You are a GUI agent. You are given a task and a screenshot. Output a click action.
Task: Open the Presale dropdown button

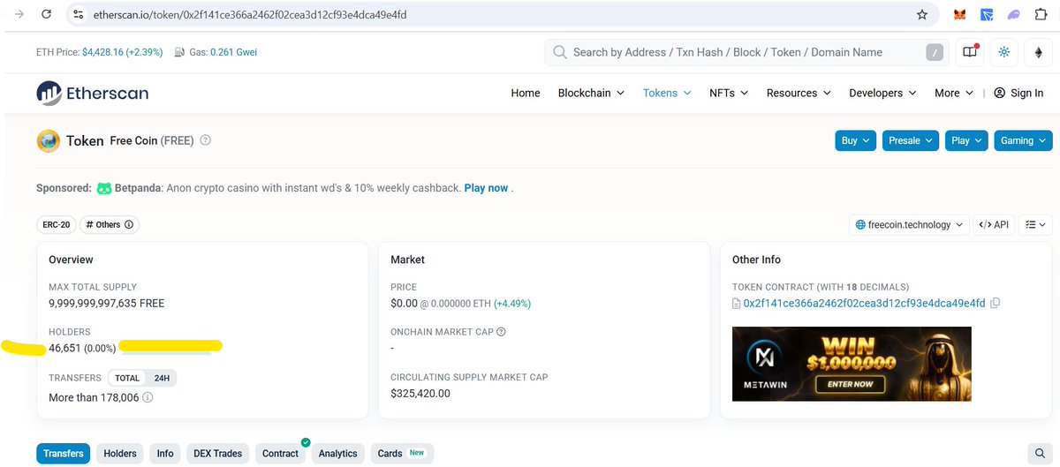click(x=911, y=140)
